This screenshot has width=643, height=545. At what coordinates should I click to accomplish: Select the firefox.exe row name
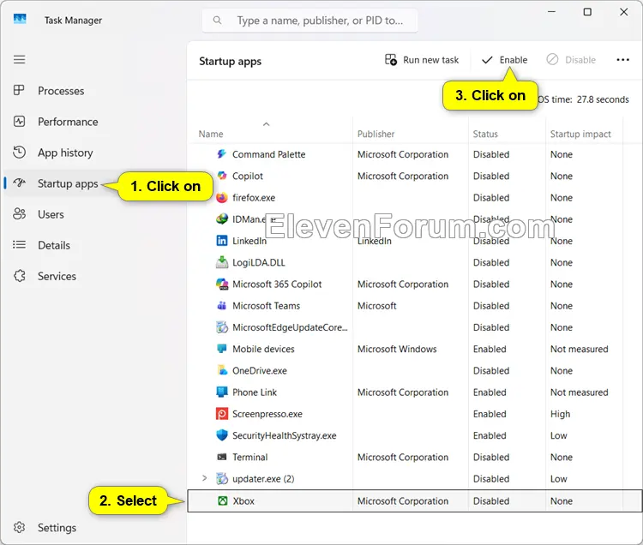click(254, 197)
